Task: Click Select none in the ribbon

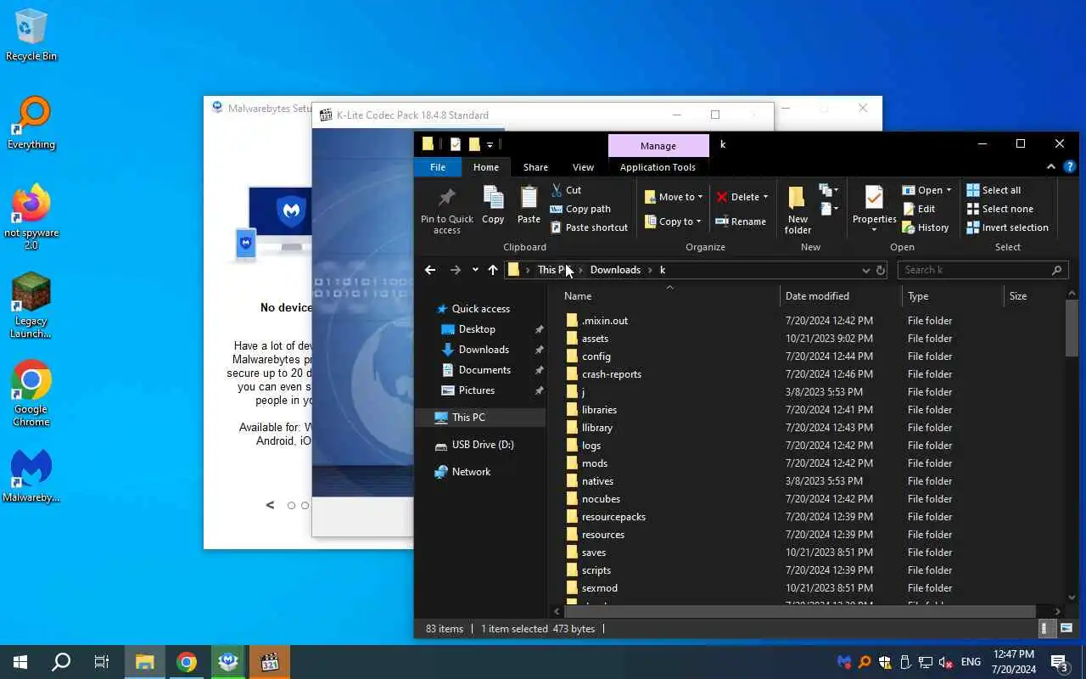Action: coord(999,209)
